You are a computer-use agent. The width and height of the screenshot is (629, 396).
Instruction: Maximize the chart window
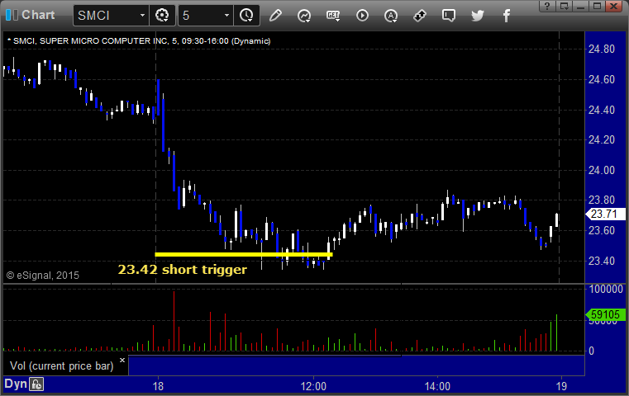(x=597, y=6)
